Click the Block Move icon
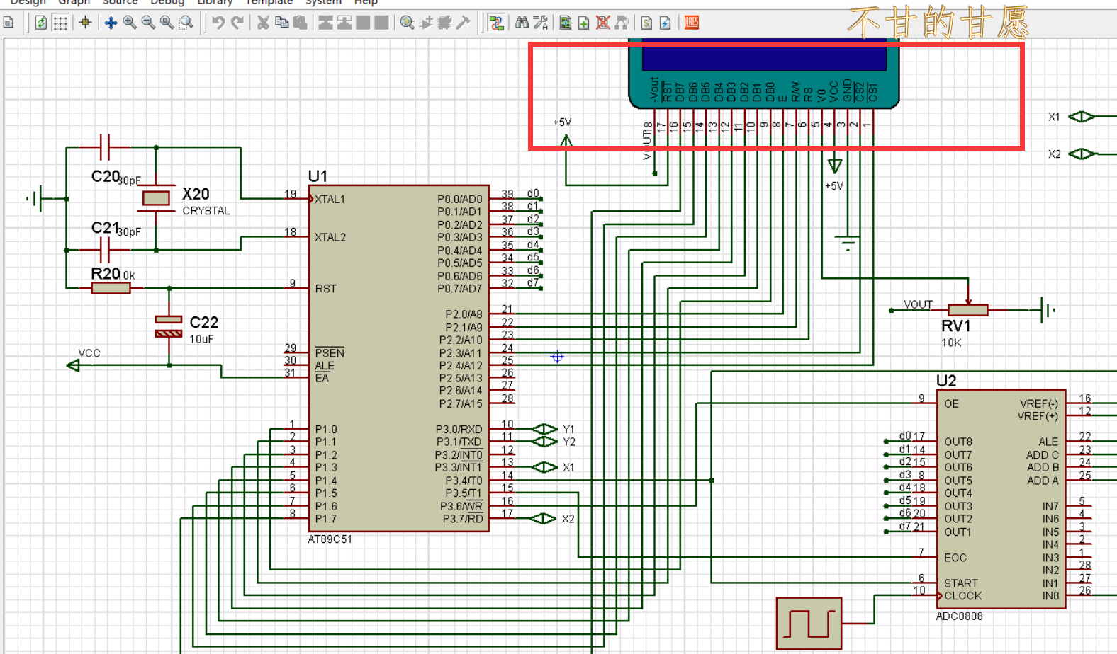 344,23
